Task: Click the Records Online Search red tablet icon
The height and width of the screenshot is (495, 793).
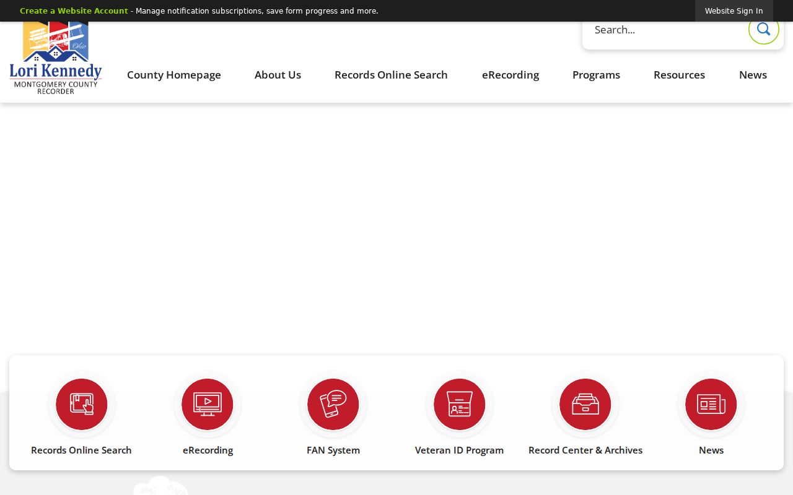Action: 81,404
